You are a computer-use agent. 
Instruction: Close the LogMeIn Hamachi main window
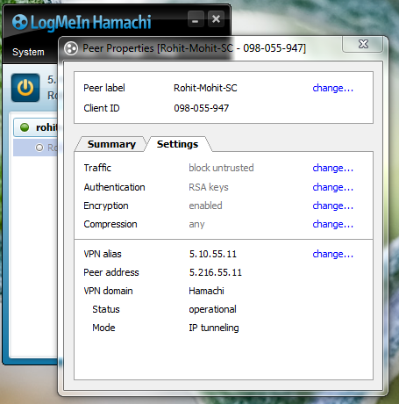[x=217, y=19]
